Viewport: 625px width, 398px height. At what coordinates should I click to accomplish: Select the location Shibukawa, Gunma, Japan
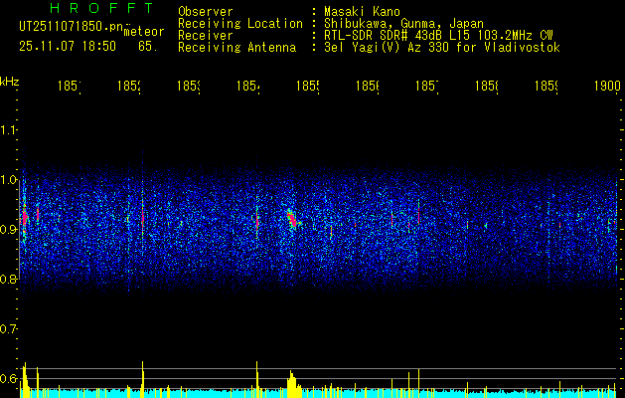403,24
